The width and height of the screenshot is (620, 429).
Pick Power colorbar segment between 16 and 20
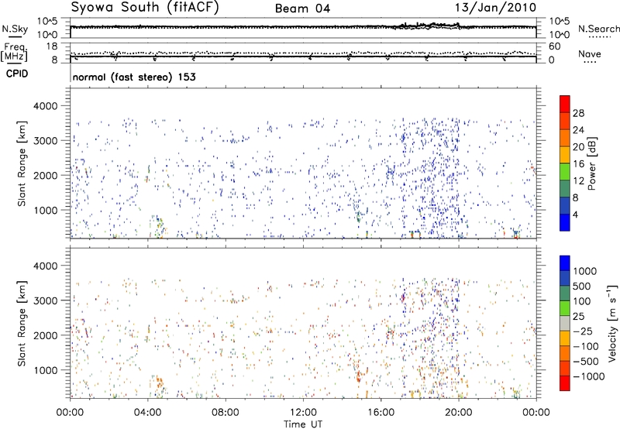[565, 154]
